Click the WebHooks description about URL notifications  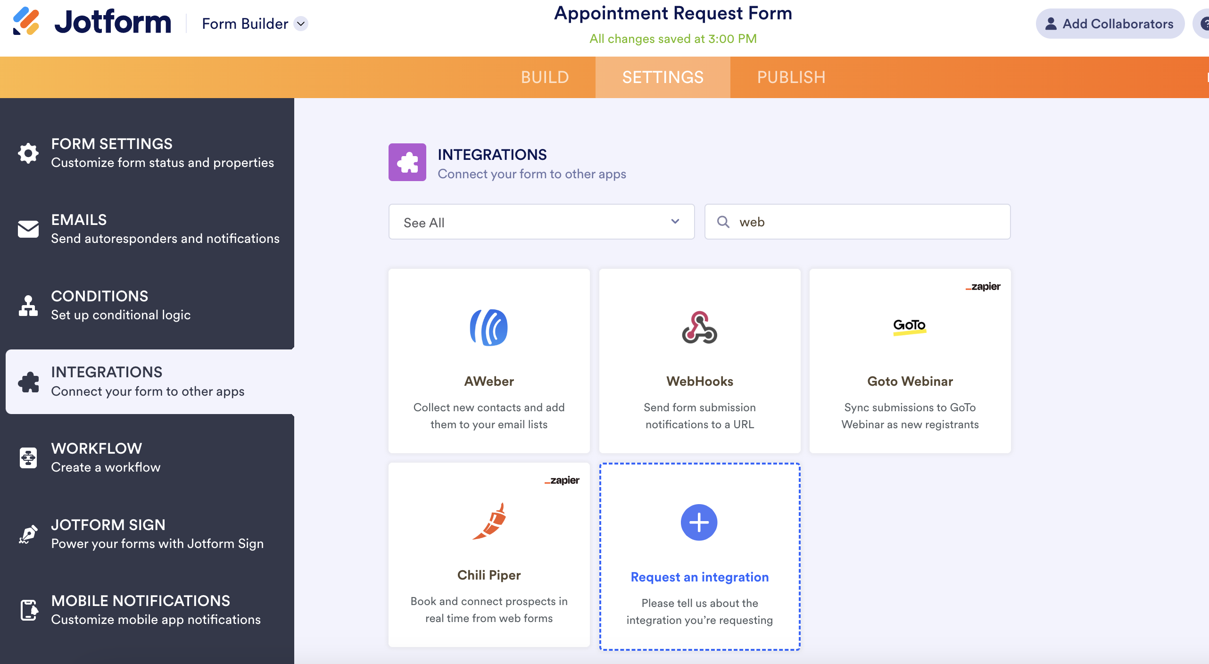click(700, 416)
